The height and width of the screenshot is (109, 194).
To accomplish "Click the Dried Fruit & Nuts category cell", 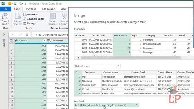I will (152, 44).
